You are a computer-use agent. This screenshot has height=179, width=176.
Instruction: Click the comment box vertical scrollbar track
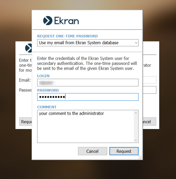coord(136,126)
